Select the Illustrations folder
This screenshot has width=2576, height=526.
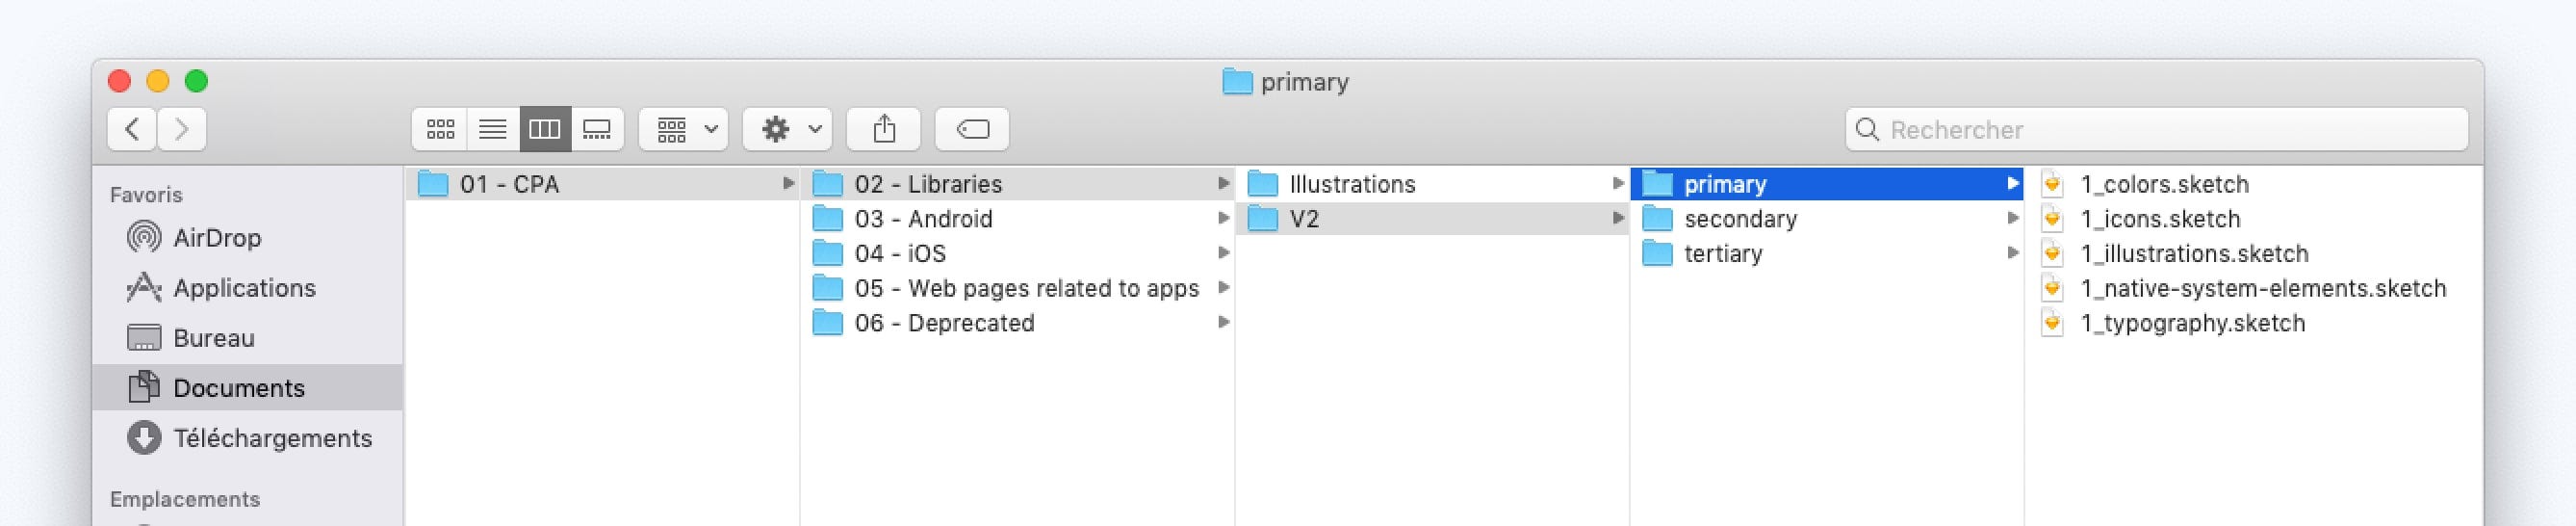pyautogui.click(x=1433, y=184)
